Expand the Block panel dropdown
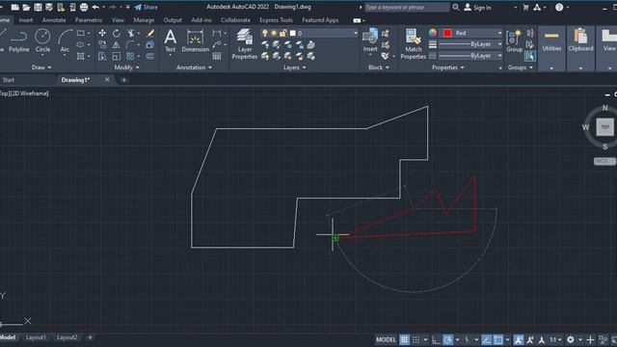 pos(379,67)
